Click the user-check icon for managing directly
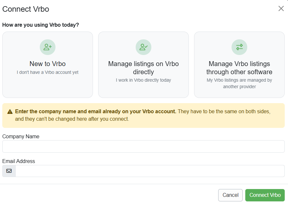This screenshot has width=288, height=204. click(144, 47)
